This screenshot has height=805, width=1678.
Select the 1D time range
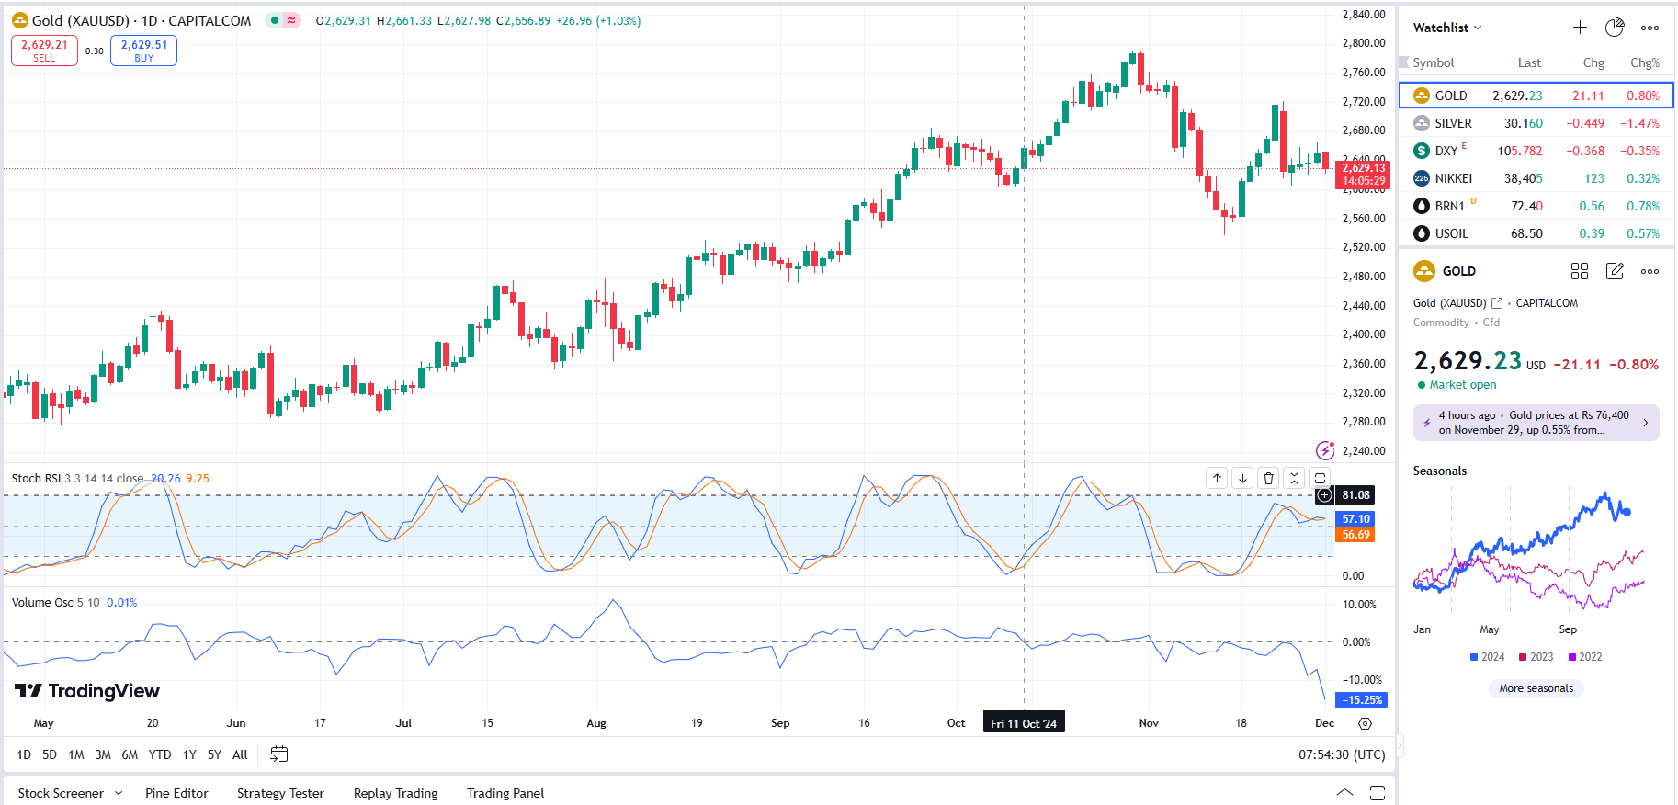pyautogui.click(x=24, y=754)
